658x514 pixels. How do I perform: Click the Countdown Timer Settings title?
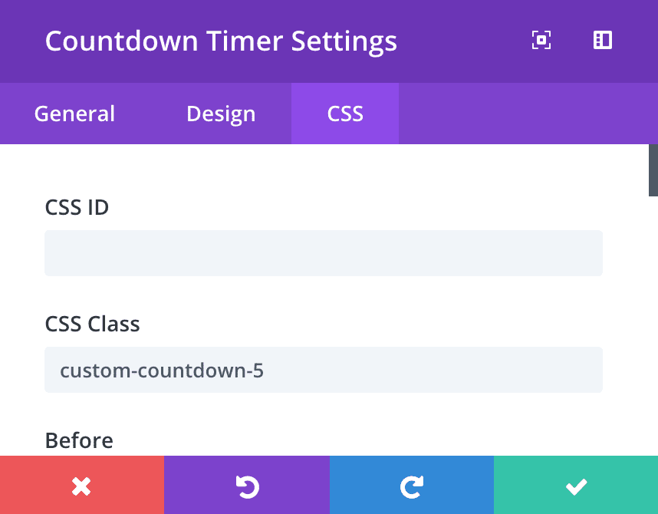pos(222,41)
